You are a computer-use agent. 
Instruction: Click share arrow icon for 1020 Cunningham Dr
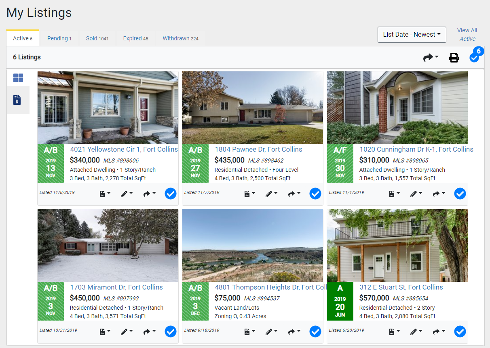click(x=439, y=194)
